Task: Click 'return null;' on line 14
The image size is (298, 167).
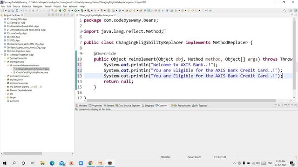Action: click(x=118, y=82)
